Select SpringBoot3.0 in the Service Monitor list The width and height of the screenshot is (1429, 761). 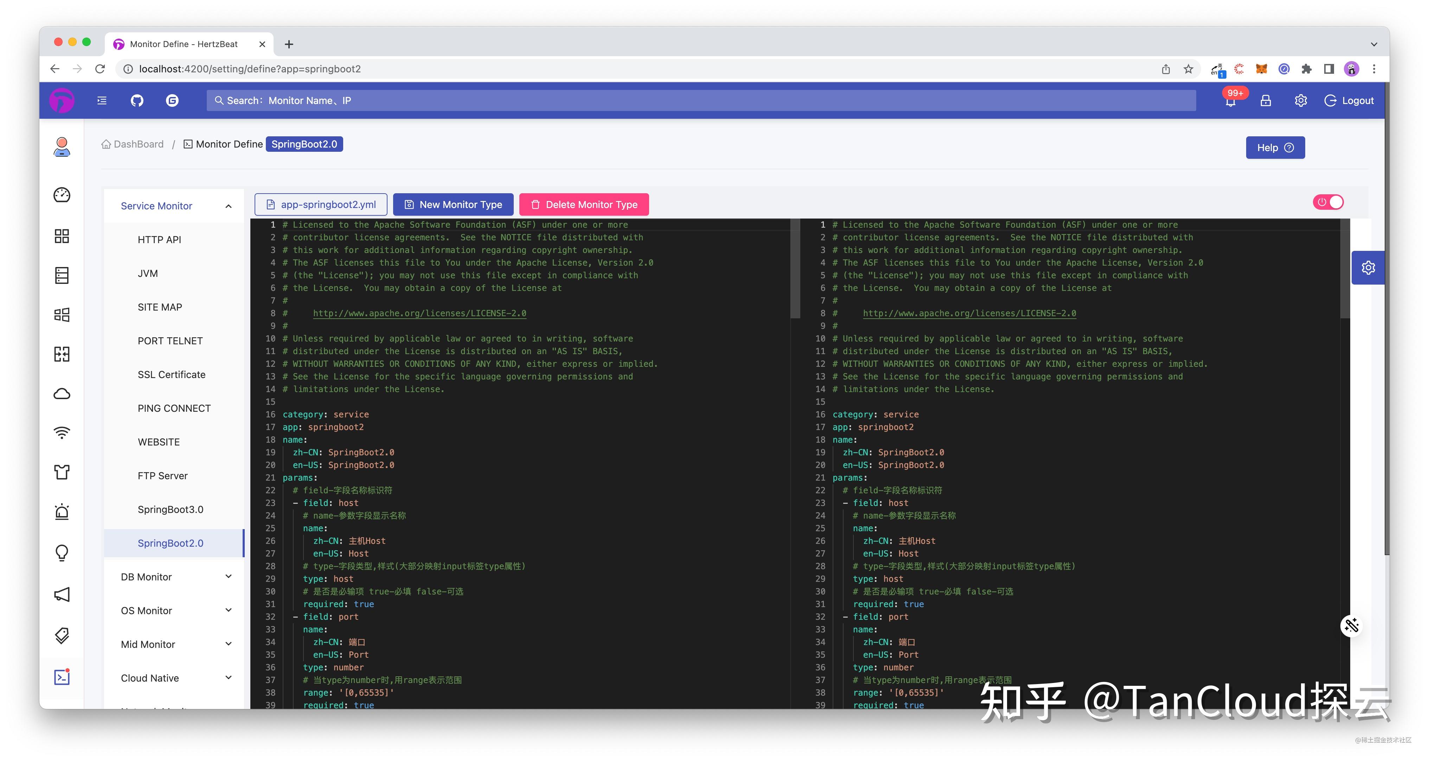(x=170, y=509)
